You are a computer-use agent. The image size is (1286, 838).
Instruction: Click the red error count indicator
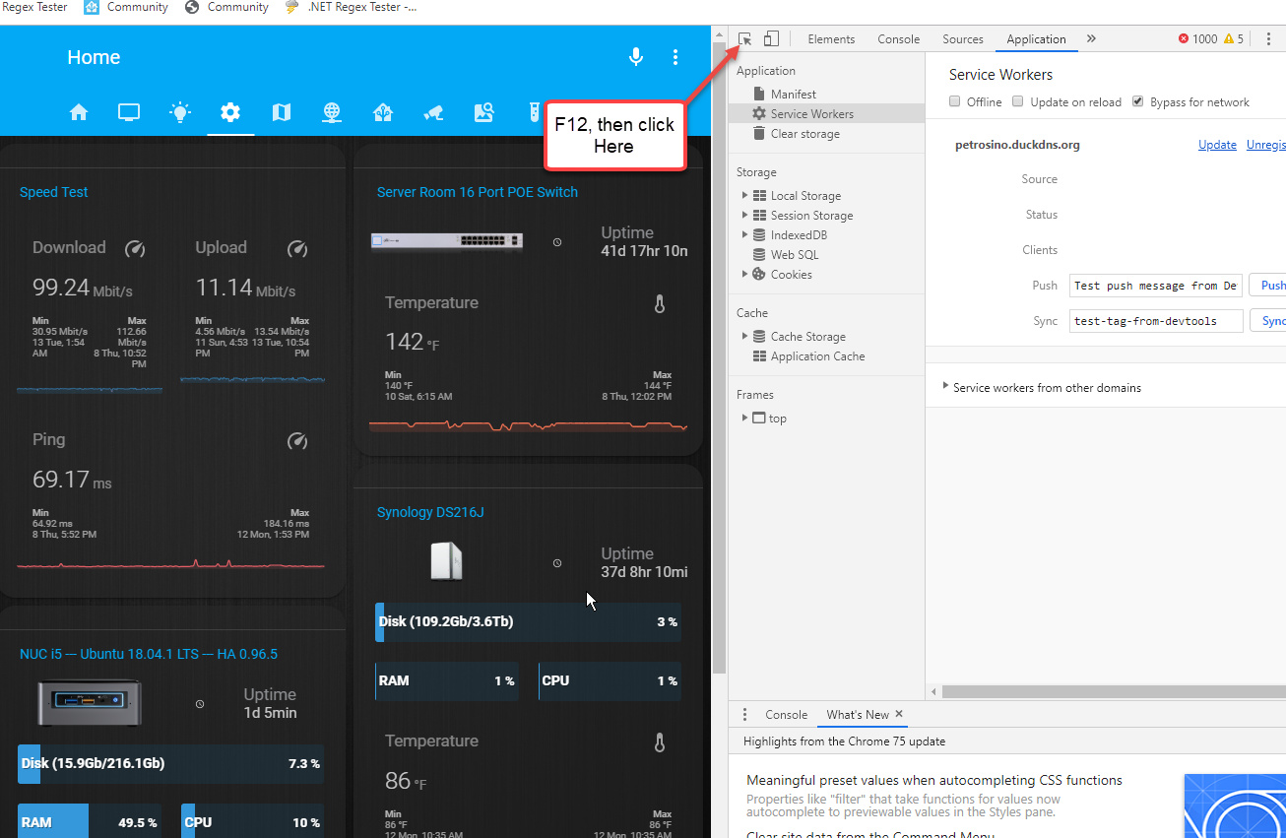[1198, 39]
